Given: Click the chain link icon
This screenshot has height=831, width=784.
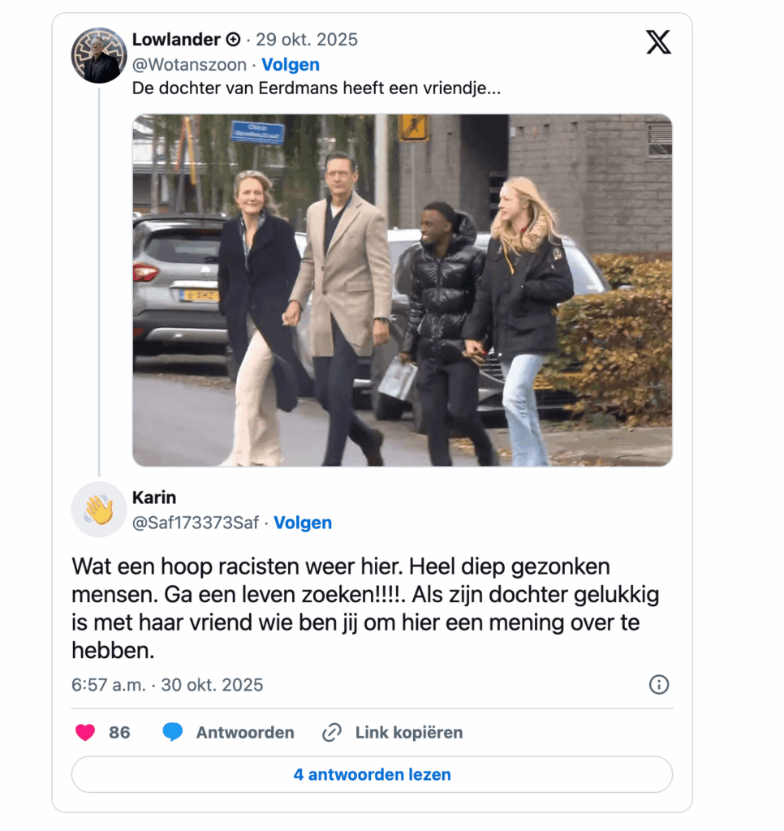Looking at the screenshot, I should [x=332, y=733].
